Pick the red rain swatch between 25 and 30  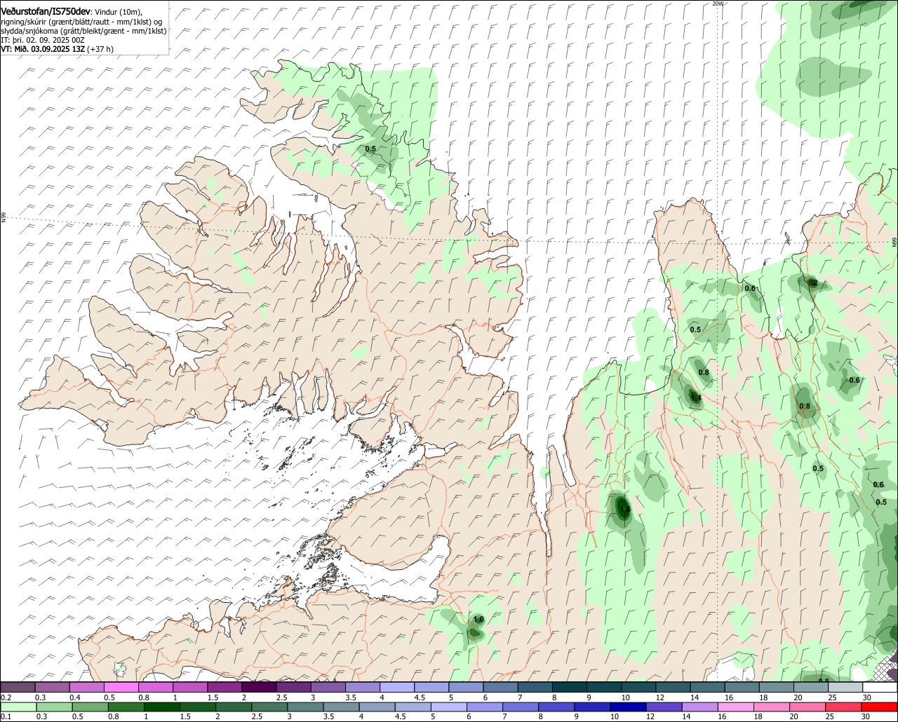843,707
